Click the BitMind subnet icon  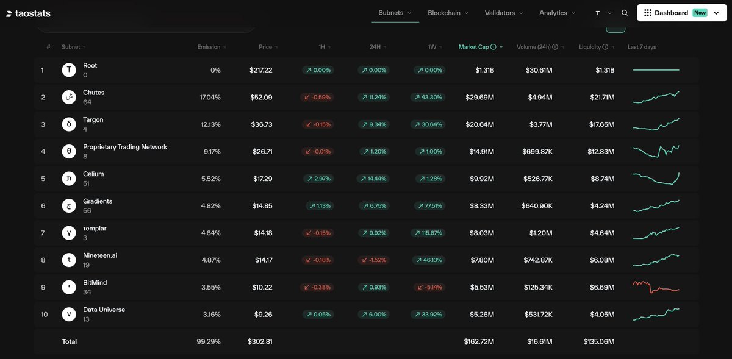[70, 287]
